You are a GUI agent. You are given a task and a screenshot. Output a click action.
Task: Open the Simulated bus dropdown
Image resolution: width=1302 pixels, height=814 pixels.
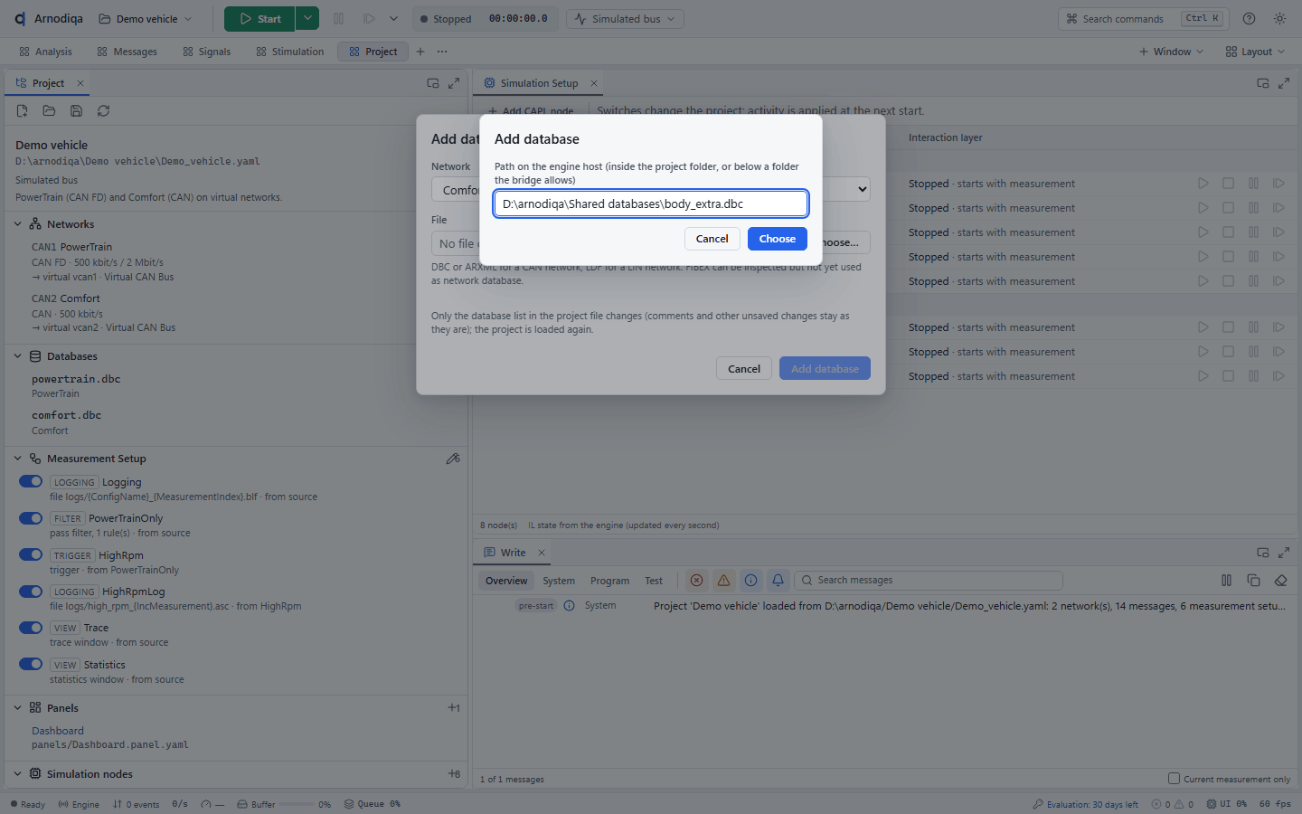pyautogui.click(x=625, y=19)
